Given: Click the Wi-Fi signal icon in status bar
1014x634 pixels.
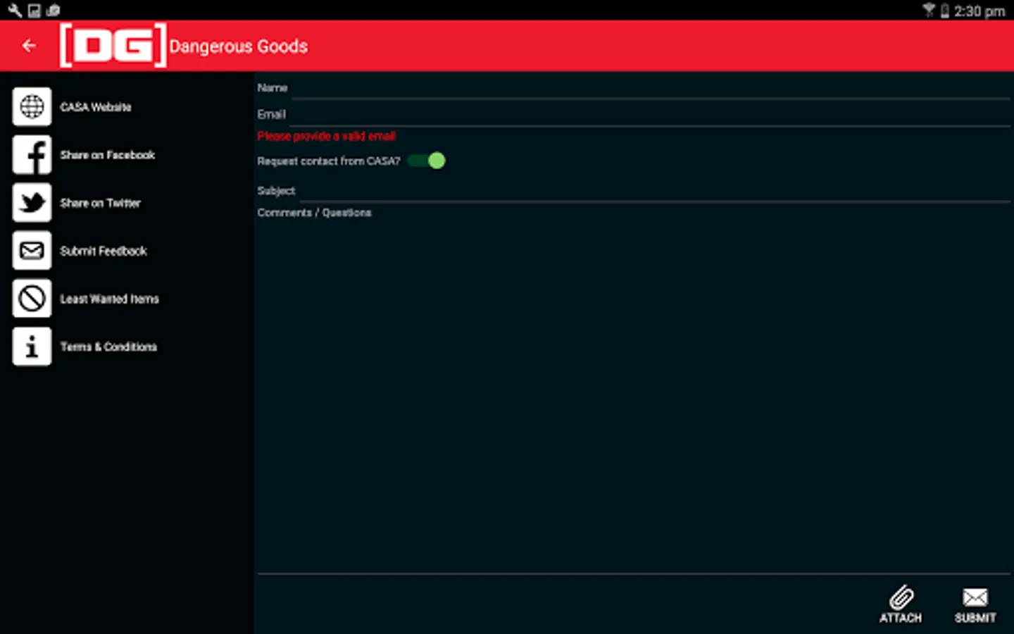Looking at the screenshot, I should tap(929, 10).
